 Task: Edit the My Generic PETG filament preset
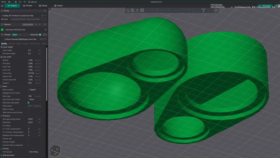coord(46,30)
